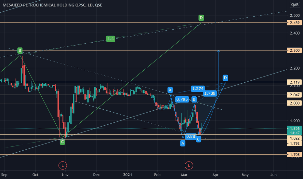Click the blue arrowhead at the 2.300 line

pos(218,51)
